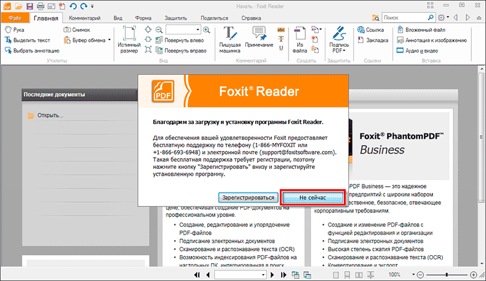Go to next page in status bar
The width and height of the screenshot is (486, 281).
point(273,275)
